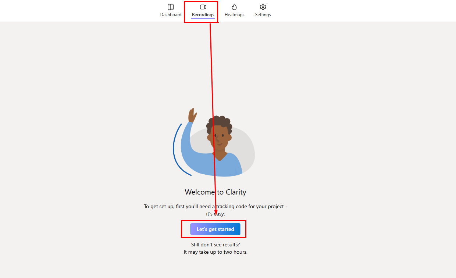The width and height of the screenshot is (456, 278).
Task: Click the Still don't see results? text
Action: (215, 245)
